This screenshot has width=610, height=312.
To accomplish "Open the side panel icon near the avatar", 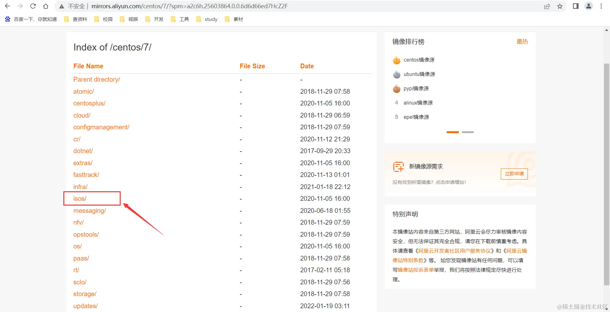I will (x=576, y=6).
